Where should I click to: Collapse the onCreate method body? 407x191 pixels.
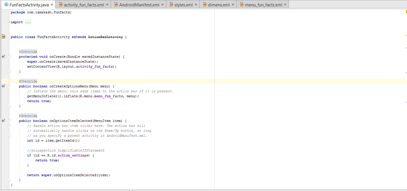[x=9, y=57]
